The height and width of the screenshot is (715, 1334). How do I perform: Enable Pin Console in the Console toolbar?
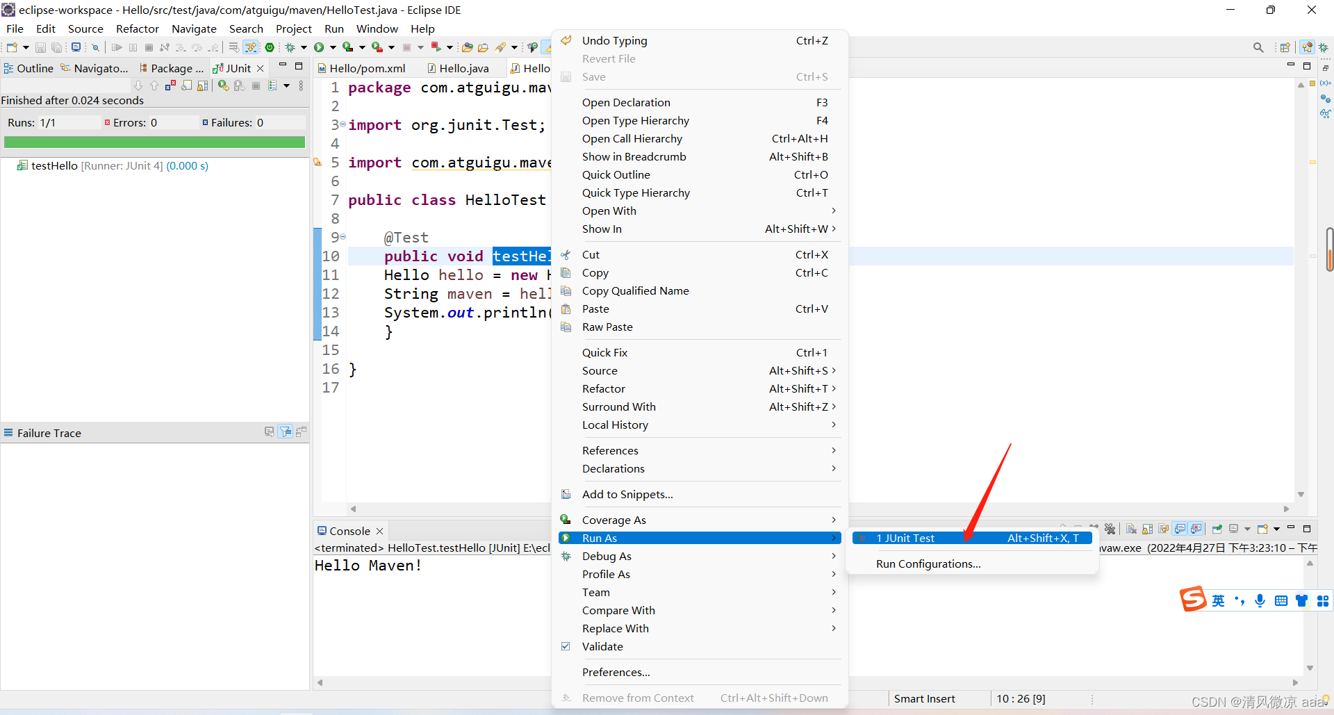1217,529
